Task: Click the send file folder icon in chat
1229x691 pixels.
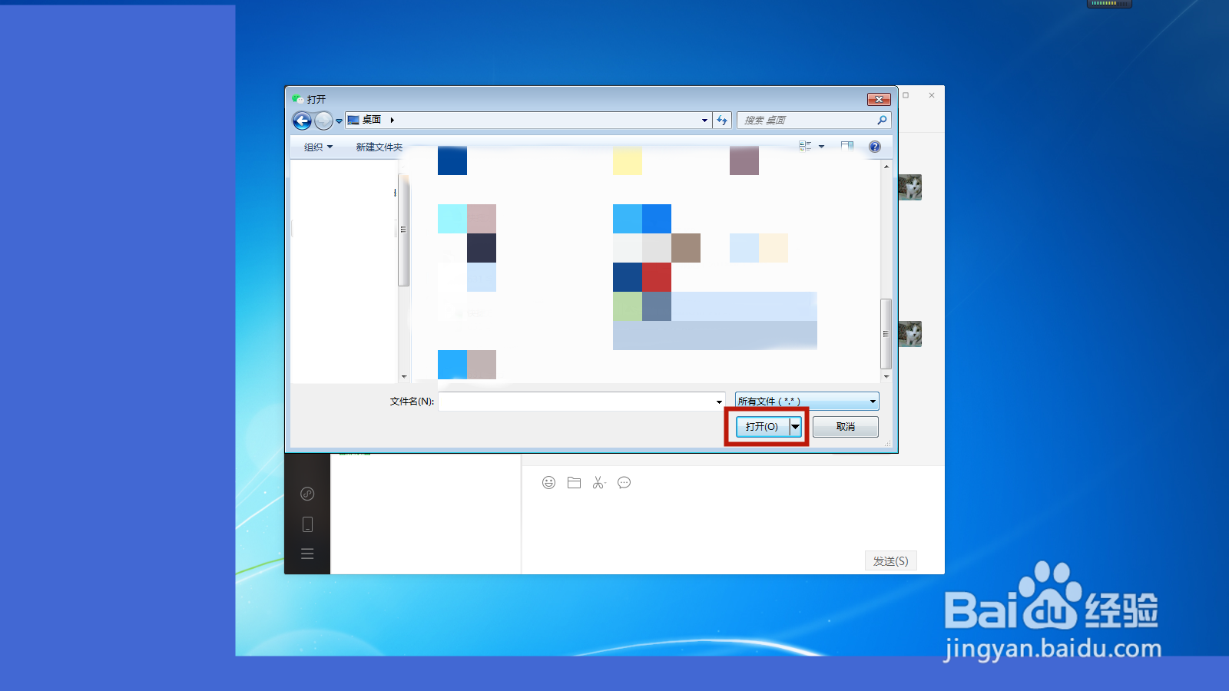Action: (x=574, y=482)
